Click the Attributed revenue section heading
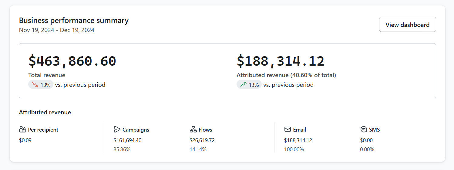This screenshot has height=170, width=454. (45, 113)
